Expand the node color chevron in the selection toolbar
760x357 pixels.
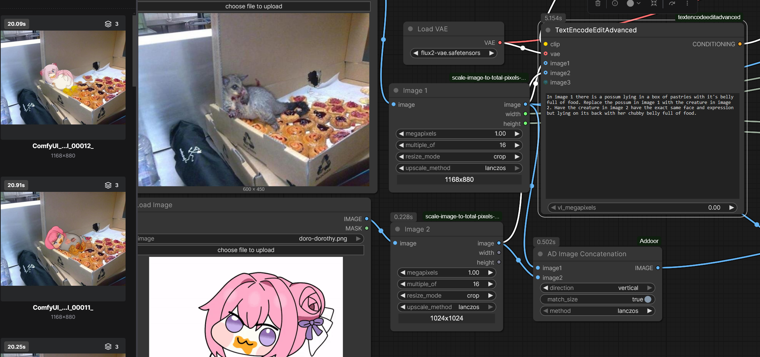pyautogui.click(x=639, y=3)
